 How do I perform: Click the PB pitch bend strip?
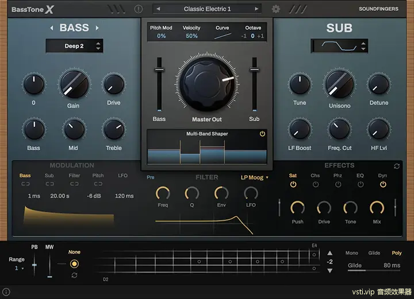34,265
